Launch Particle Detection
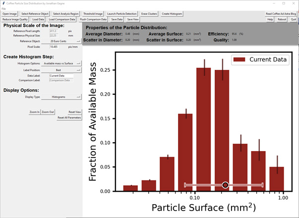The height and width of the screenshot is (218, 299). tap(121, 14)
